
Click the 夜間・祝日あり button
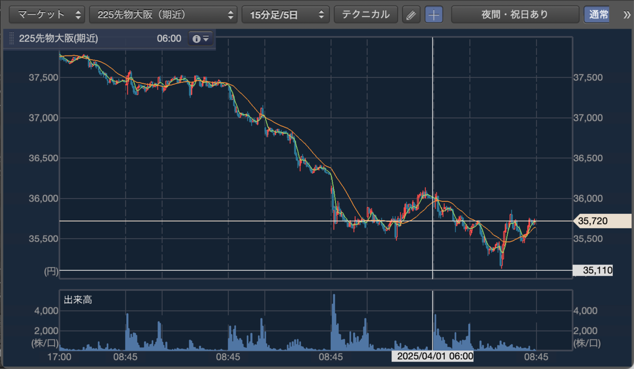[x=515, y=14]
